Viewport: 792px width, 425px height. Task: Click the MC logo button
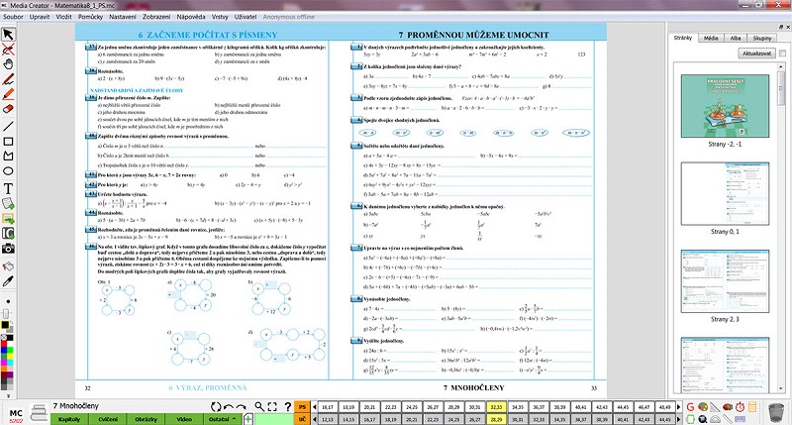click(x=16, y=414)
